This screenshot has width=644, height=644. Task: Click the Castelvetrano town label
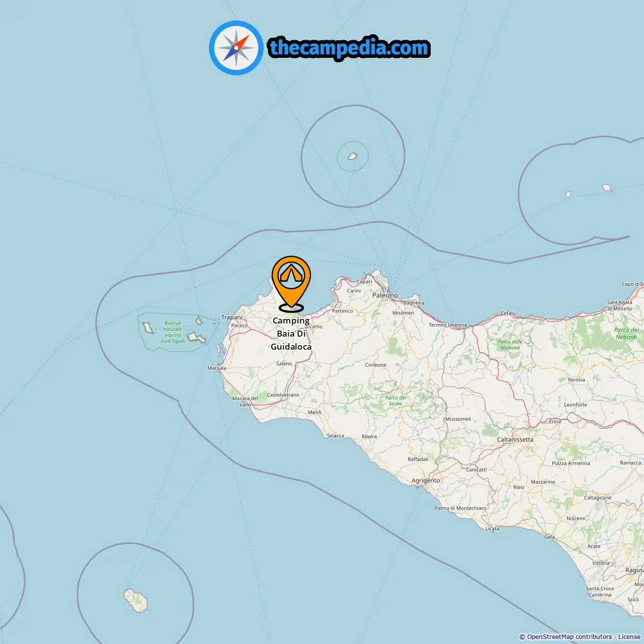click(x=283, y=395)
